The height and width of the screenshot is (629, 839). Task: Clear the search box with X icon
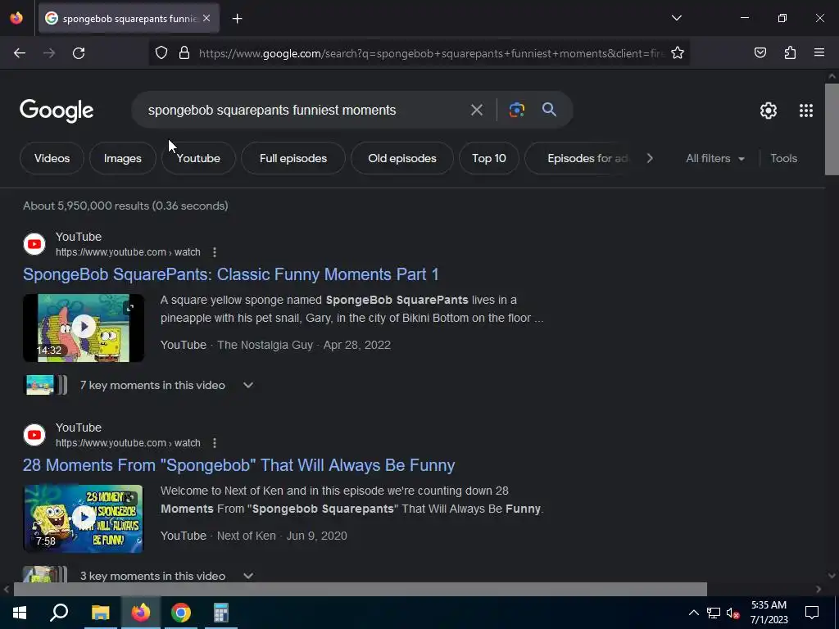476,111
